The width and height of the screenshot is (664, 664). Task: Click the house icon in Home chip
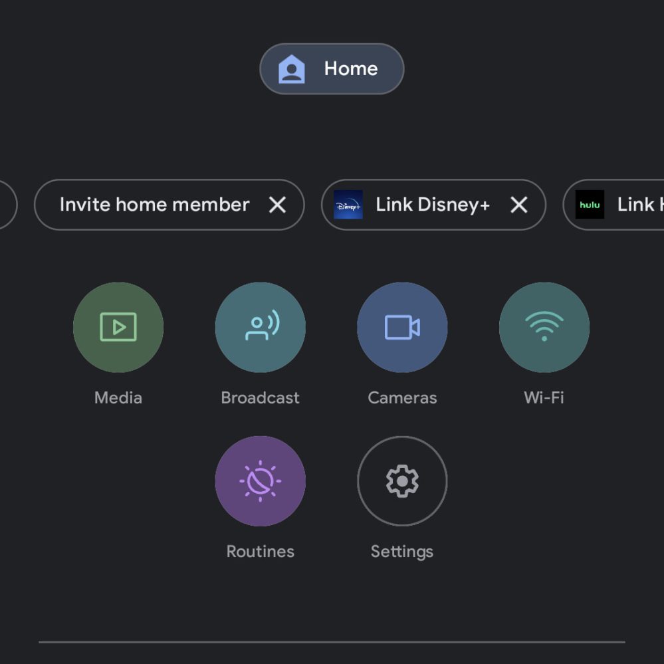[x=291, y=69]
